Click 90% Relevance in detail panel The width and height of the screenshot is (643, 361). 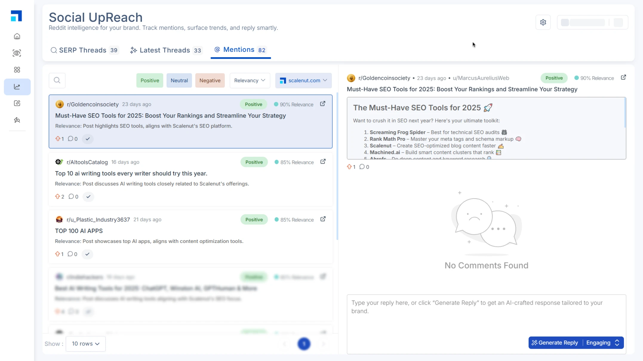pos(594,78)
